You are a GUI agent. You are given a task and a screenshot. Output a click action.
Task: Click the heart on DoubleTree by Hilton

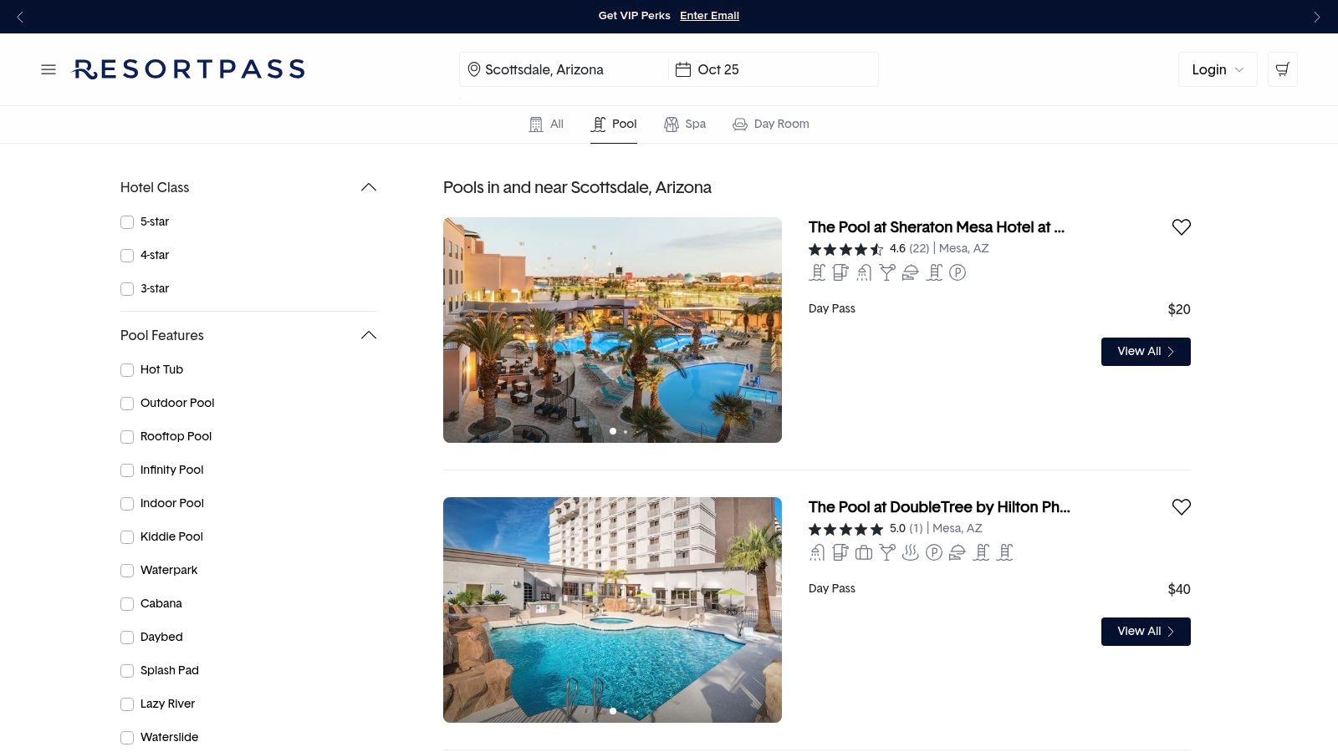click(x=1181, y=507)
